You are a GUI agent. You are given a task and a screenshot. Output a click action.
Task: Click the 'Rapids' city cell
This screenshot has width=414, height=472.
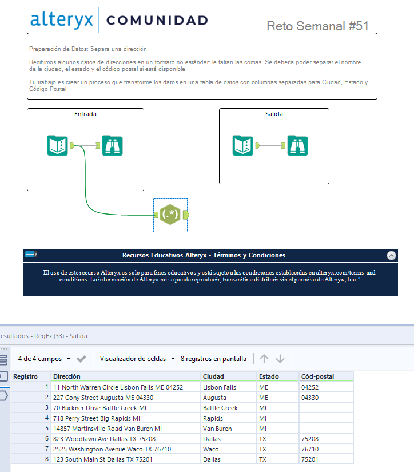(229, 418)
